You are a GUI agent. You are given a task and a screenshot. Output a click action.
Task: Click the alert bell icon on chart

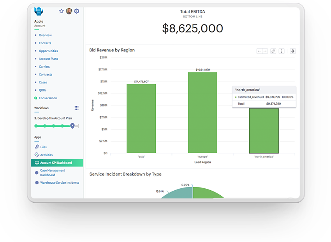(x=292, y=51)
